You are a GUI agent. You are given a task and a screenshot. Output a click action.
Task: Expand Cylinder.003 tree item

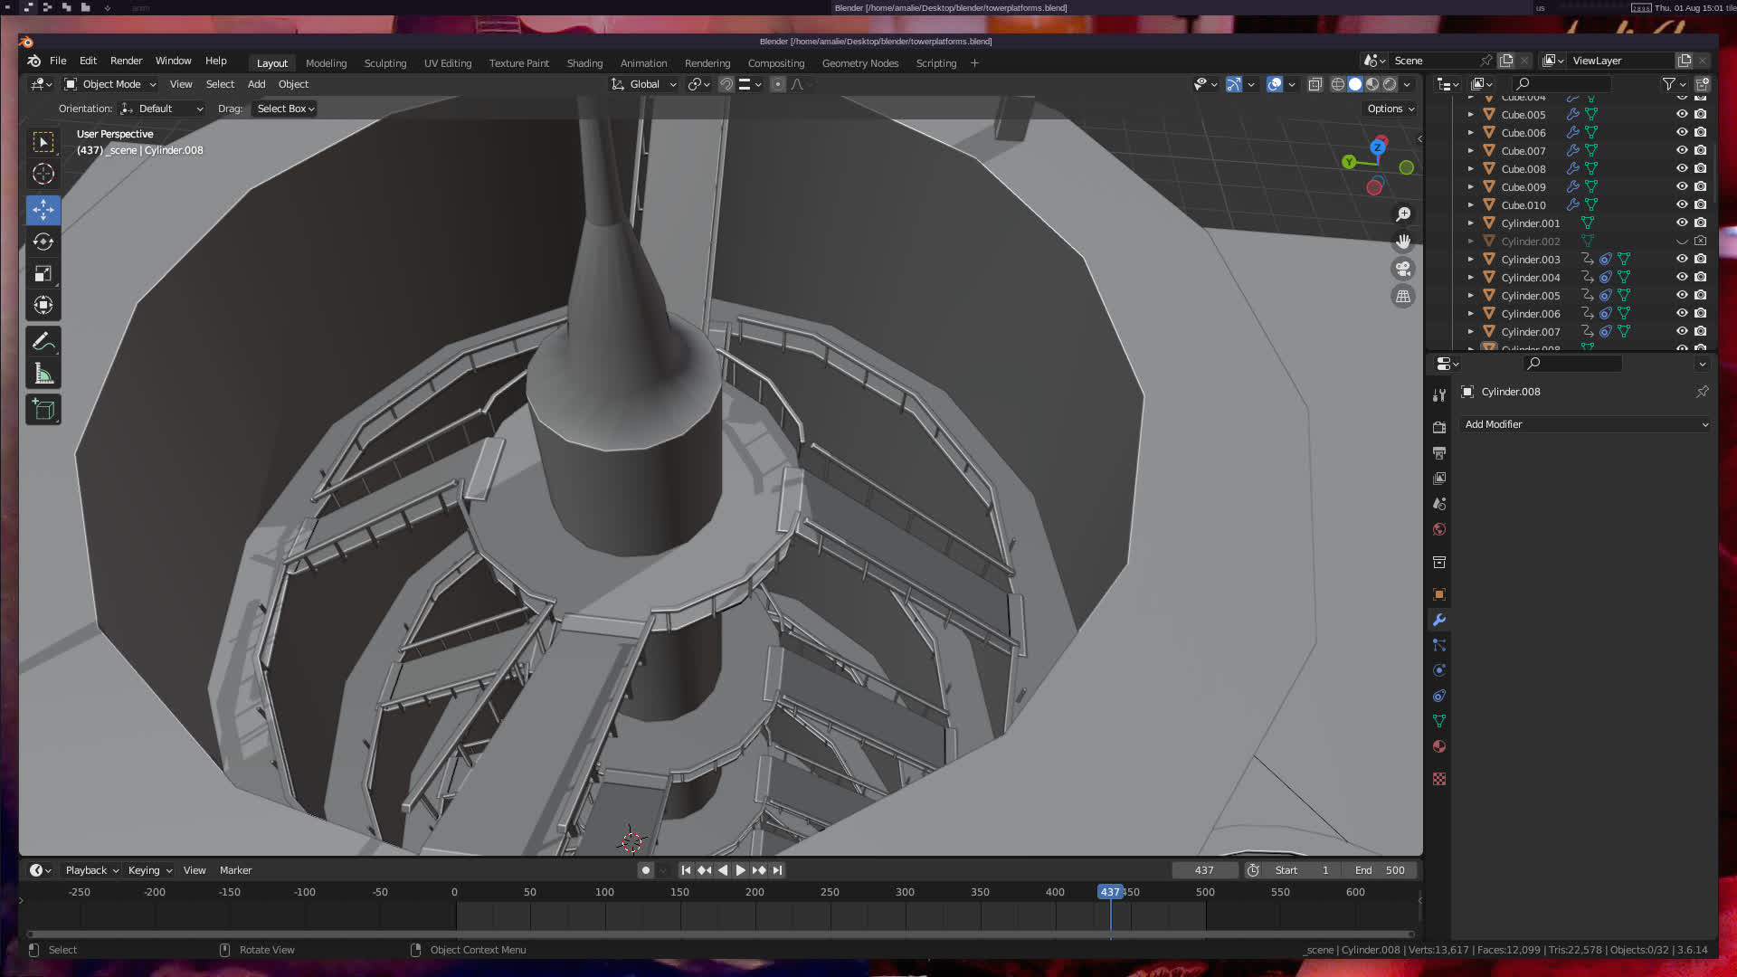point(1471,260)
